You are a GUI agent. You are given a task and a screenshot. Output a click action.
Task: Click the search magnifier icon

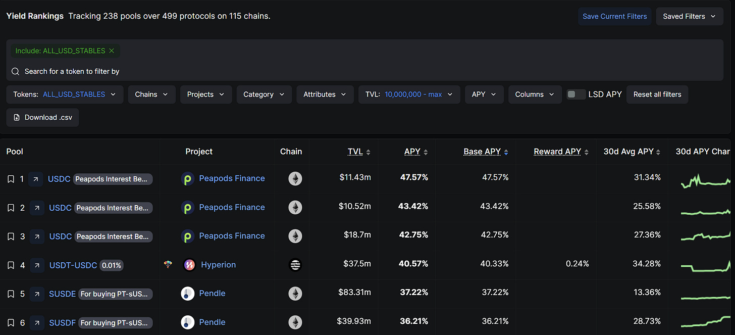tap(16, 72)
